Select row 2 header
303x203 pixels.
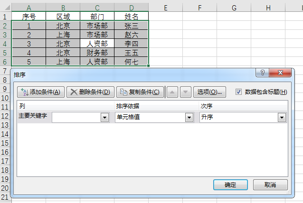click(x=5, y=26)
